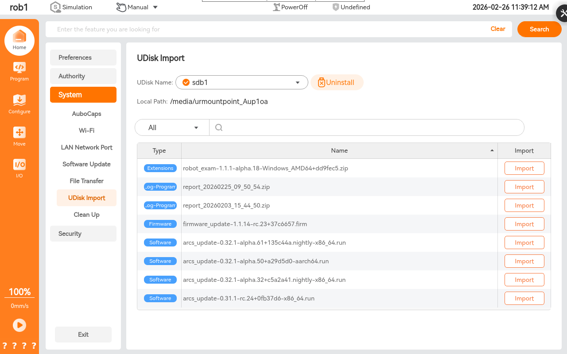The image size is (567, 354).
Task: Click the PowerOff robot status icon
Action: coord(277,7)
